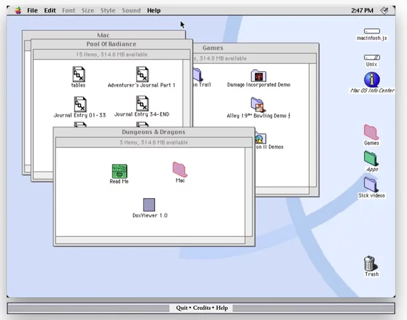
Task: Click vertical scrollbar of Games window
Action: tap(312, 125)
